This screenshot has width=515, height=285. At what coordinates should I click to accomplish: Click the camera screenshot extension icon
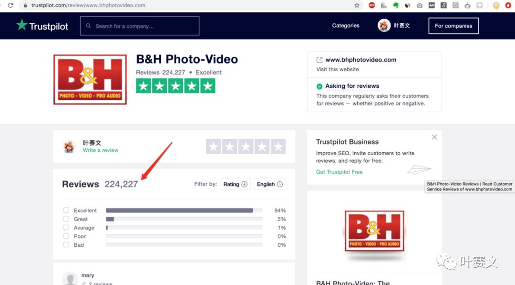pyautogui.click(x=420, y=5)
